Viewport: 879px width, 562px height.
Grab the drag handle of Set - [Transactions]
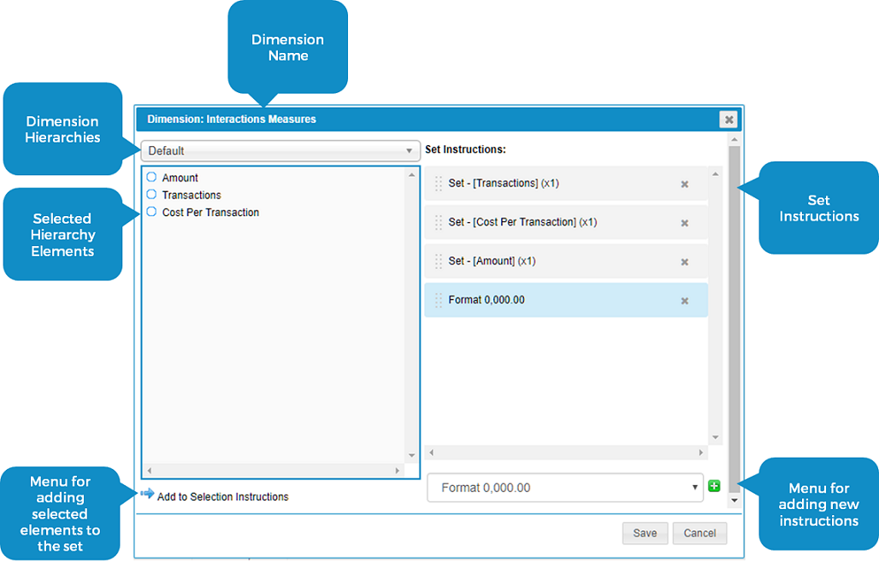tap(439, 184)
